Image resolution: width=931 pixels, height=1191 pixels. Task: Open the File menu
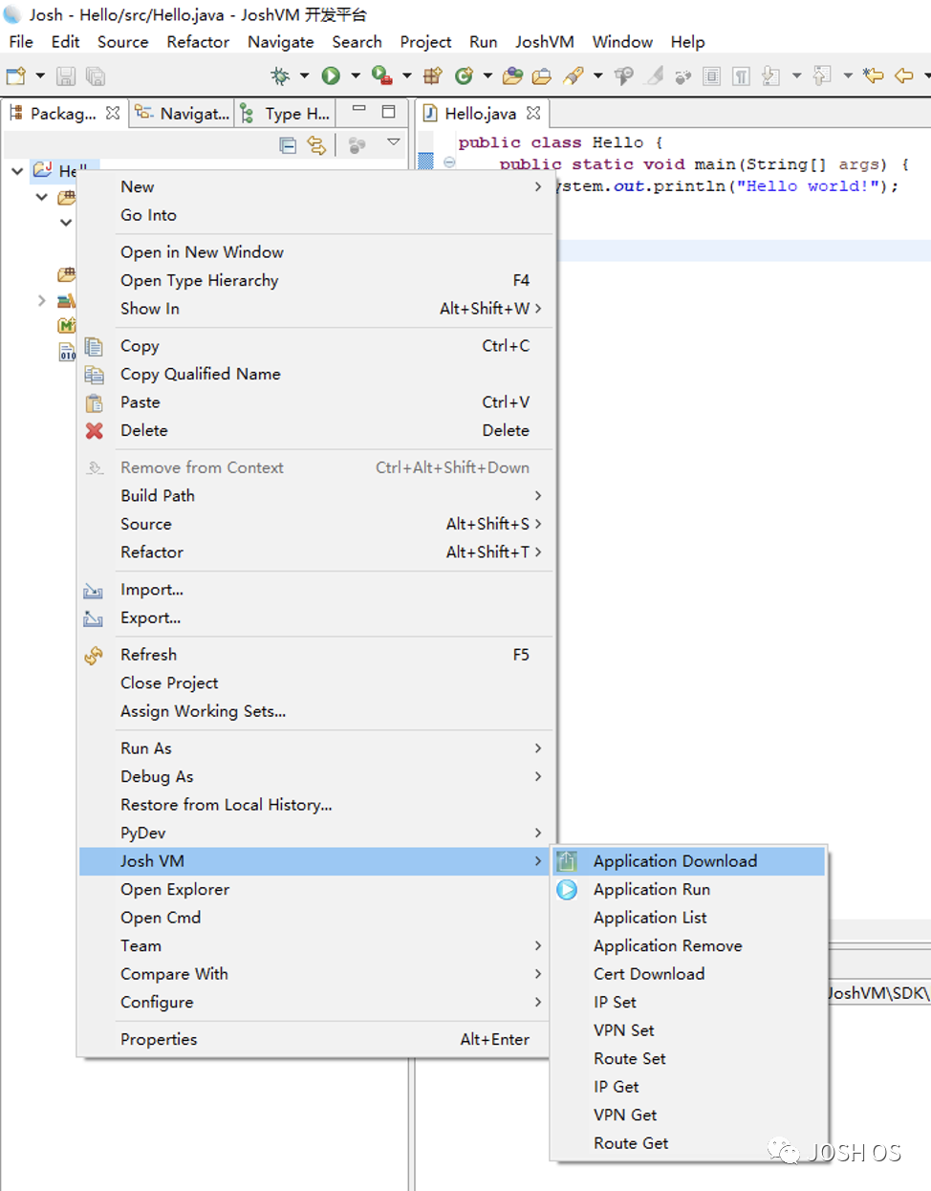(x=21, y=42)
